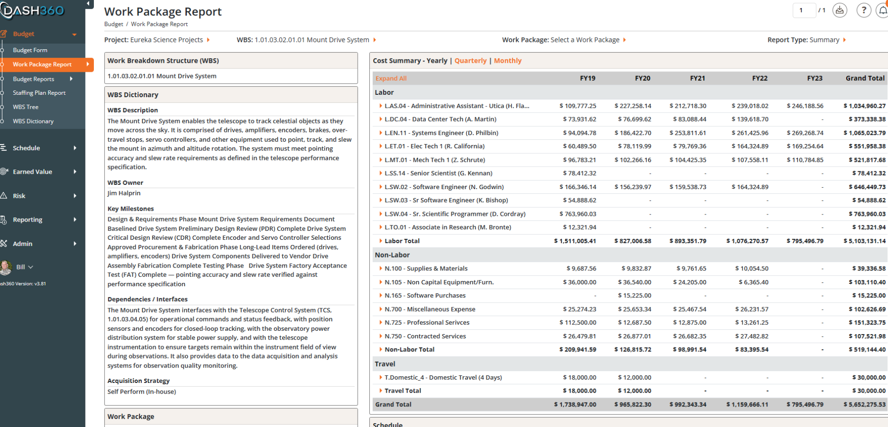The width and height of the screenshot is (888, 427).
Task: Change the Report Type dropdown
Action: pyautogui.click(x=807, y=40)
